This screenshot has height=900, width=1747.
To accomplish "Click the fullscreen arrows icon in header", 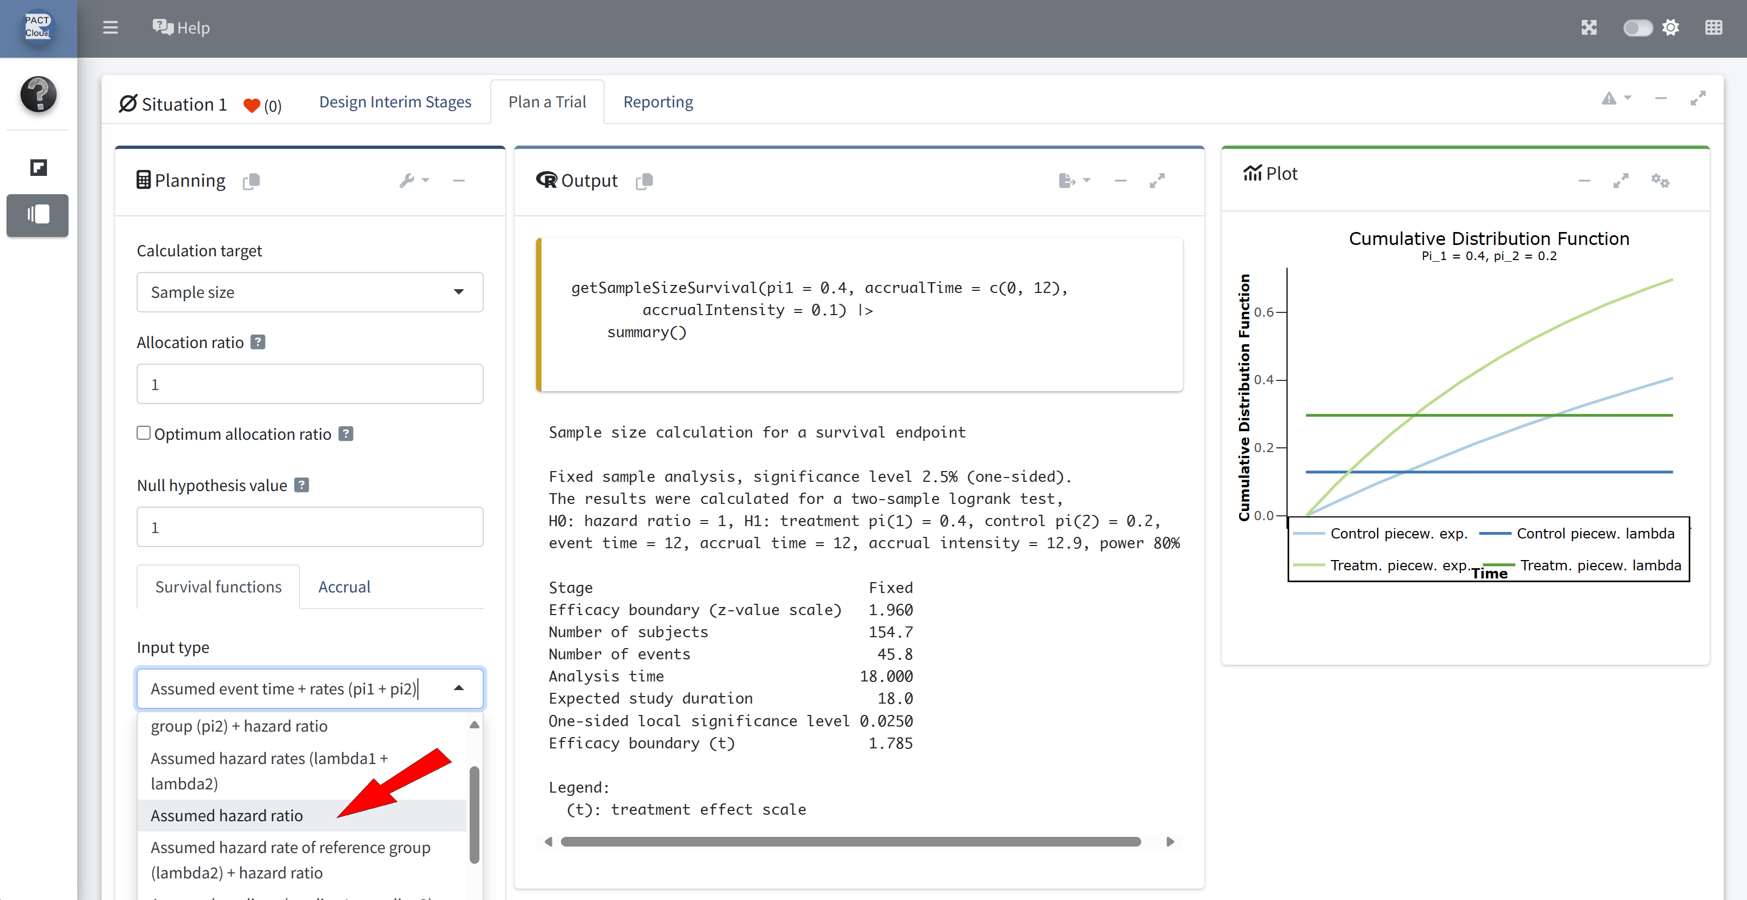I will pyautogui.click(x=1589, y=28).
